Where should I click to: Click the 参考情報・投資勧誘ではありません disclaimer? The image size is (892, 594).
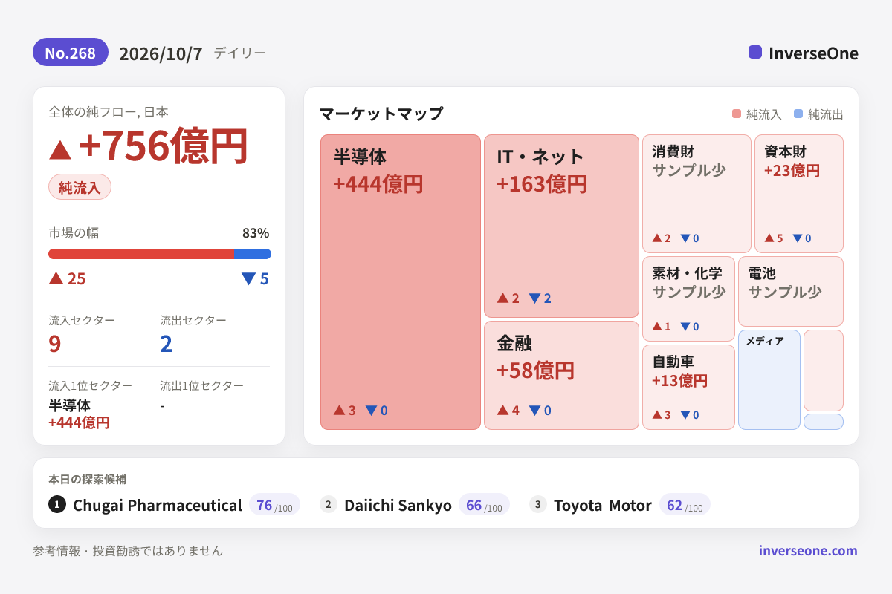click(128, 551)
